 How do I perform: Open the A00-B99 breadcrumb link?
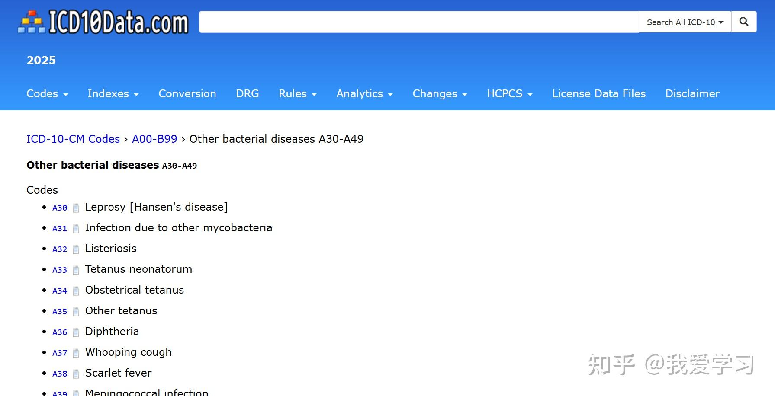tap(154, 139)
